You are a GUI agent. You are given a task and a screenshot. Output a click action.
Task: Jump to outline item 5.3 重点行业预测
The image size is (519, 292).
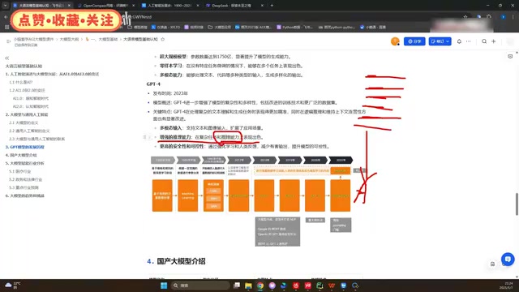click(24, 187)
